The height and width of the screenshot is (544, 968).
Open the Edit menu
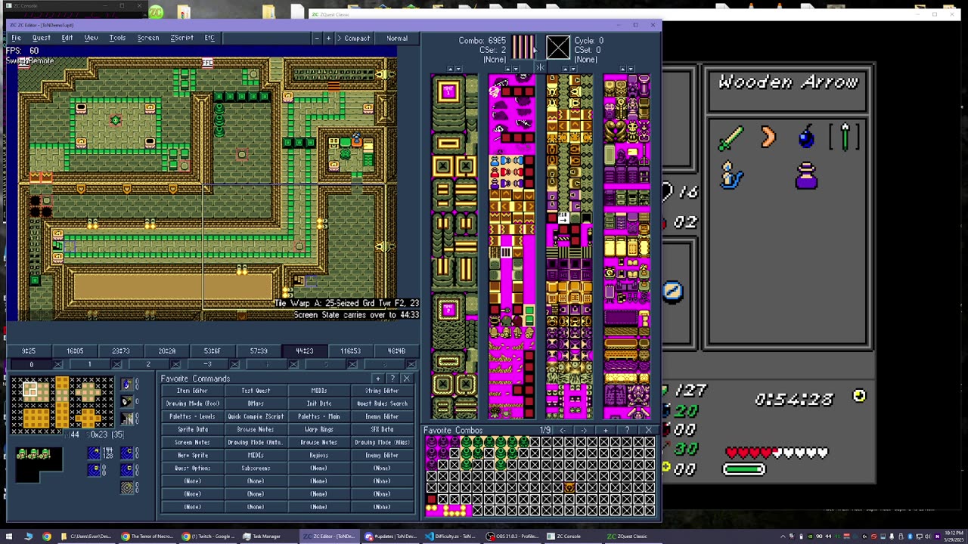67,38
